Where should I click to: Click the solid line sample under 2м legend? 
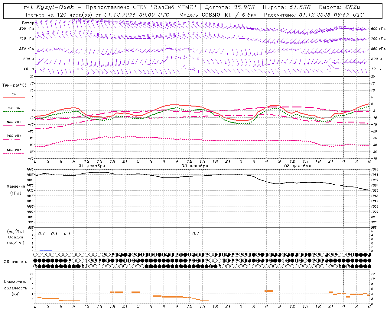[x=14, y=97]
